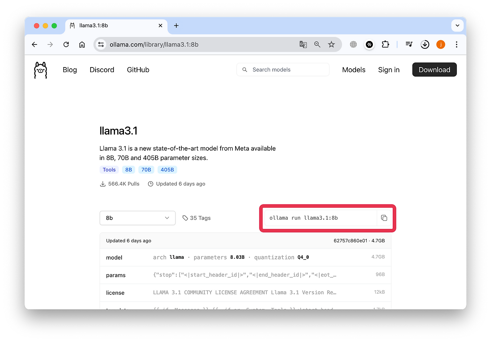This screenshot has width=491, height=342.
Task: Select the 405B size badge
Action: tap(167, 170)
